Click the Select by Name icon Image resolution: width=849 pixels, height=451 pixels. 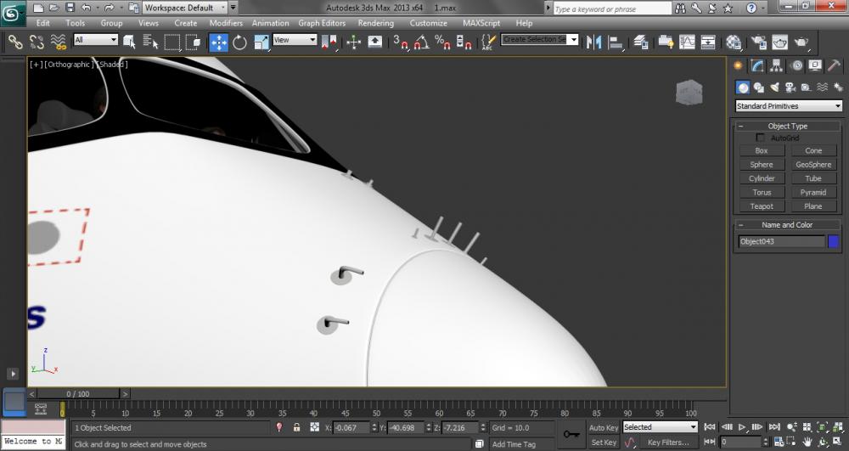(x=150, y=42)
